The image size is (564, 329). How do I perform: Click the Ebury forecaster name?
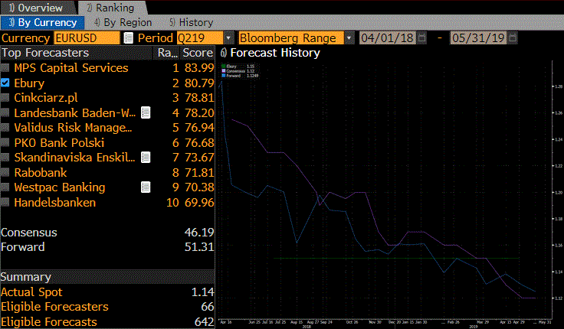pos(29,83)
